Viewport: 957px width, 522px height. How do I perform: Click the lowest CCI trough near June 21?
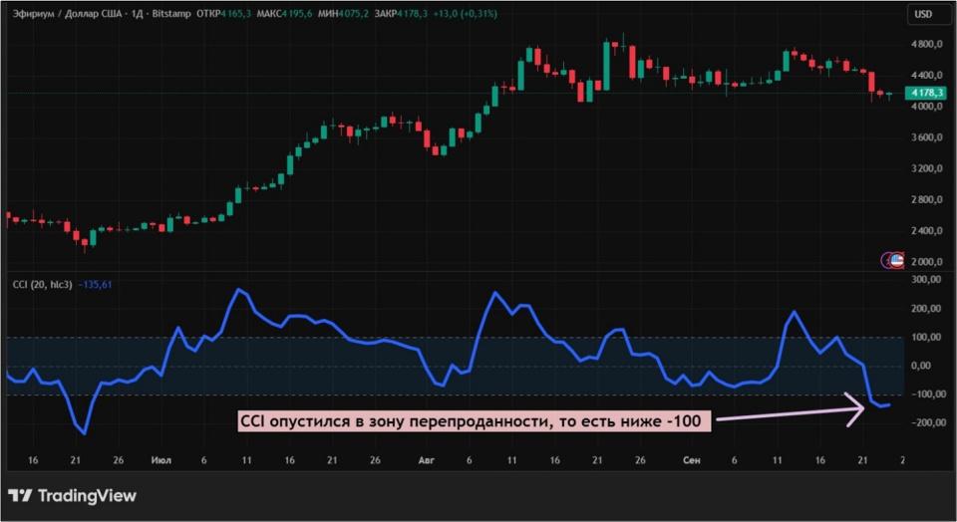pos(84,432)
